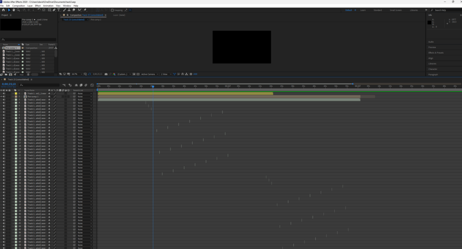Toggle video visibility for Pre-comp 1 layer
The height and width of the screenshot is (249, 462).
1,96
